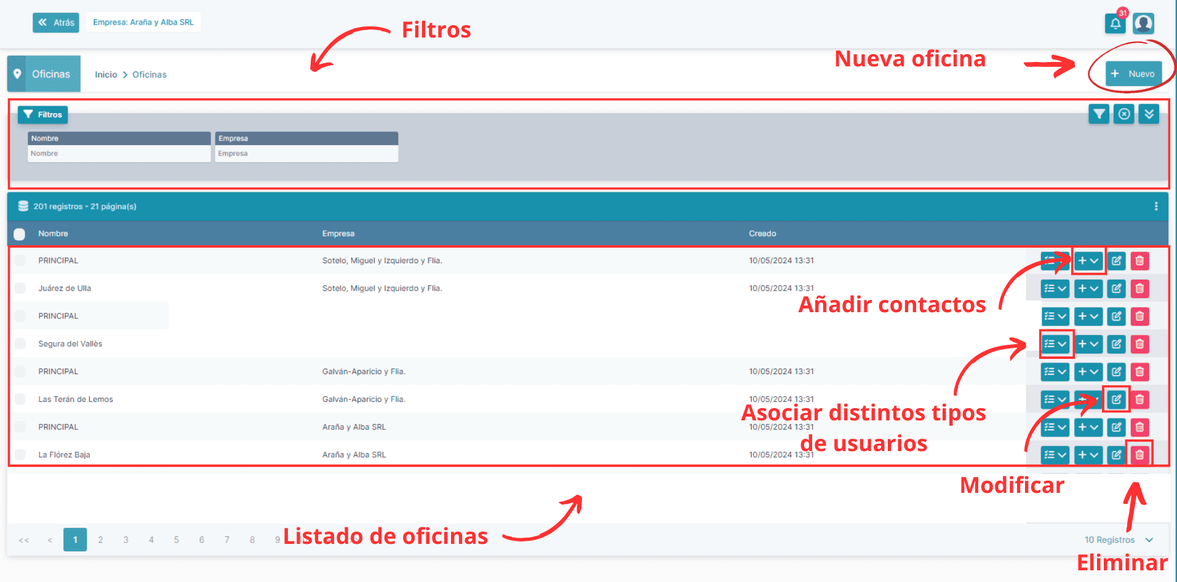Open the edit pencil icon for PRINCIPAL office
Image resolution: width=1177 pixels, height=582 pixels.
click(x=1116, y=260)
